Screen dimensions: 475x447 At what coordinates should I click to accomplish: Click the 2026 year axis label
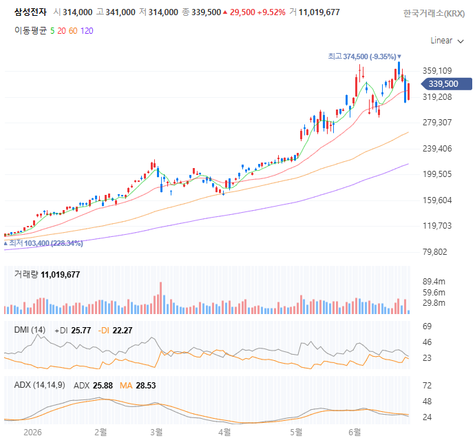[32, 432]
